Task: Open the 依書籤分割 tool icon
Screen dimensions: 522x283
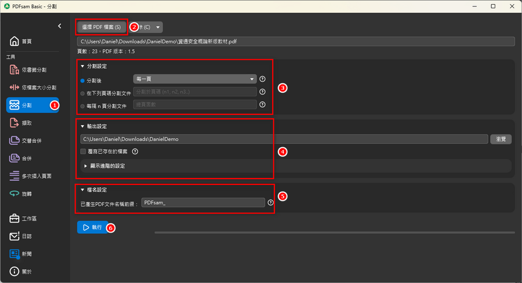Action: tap(14, 70)
